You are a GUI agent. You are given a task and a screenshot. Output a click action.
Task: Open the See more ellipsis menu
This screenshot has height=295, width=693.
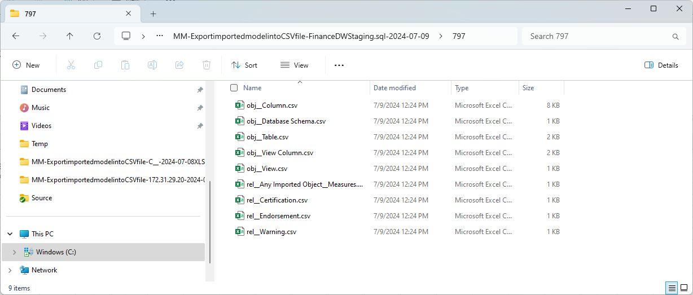pos(339,65)
